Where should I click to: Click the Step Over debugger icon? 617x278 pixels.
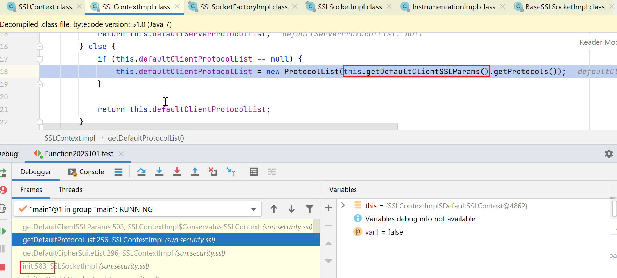[x=141, y=172]
